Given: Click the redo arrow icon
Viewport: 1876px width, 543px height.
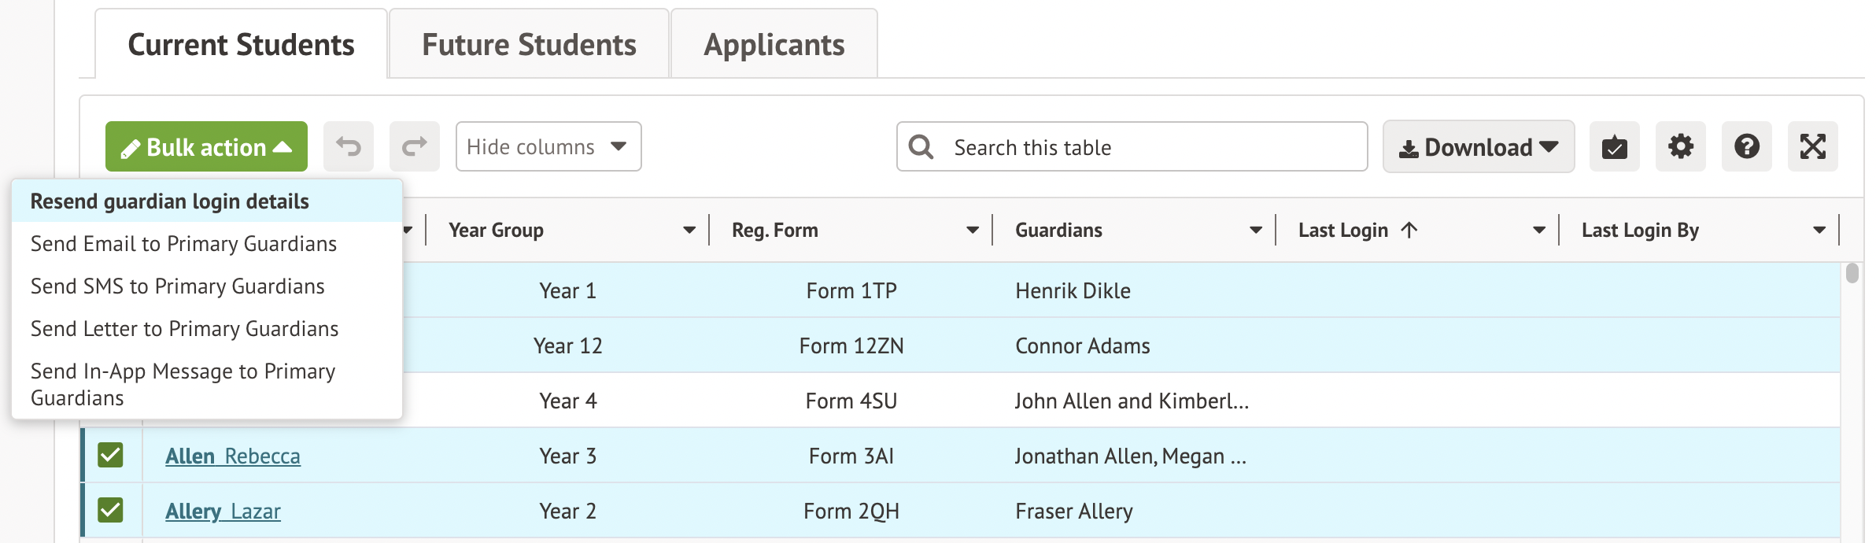Looking at the screenshot, I should [x=414, y=146].
